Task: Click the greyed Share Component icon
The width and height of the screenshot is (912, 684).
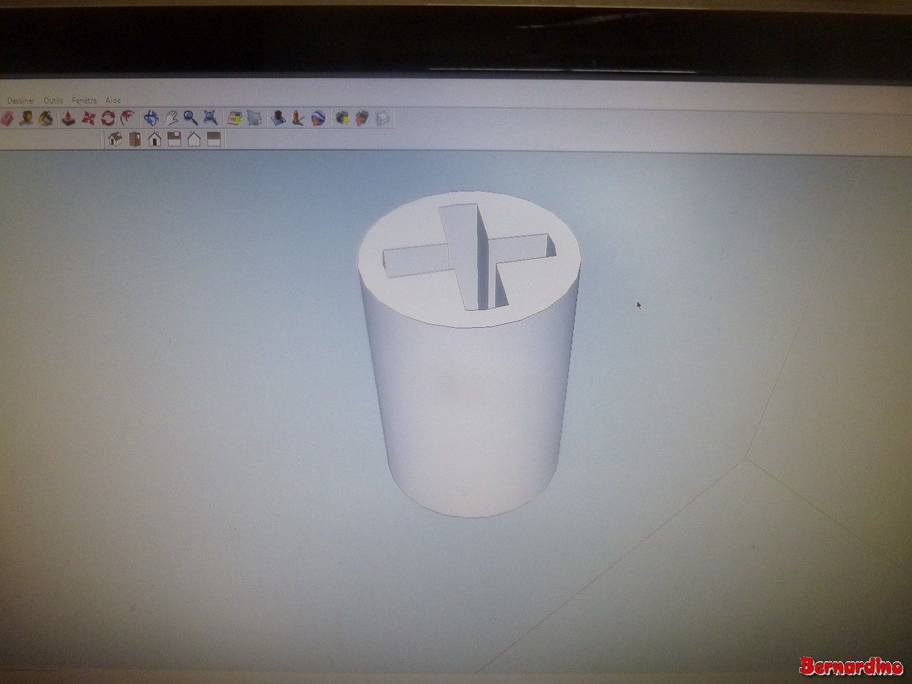Action: click(x=381, y=118)
